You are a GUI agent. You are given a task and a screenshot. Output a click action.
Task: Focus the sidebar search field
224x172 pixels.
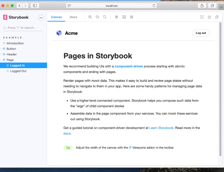[x=23, y=28]
